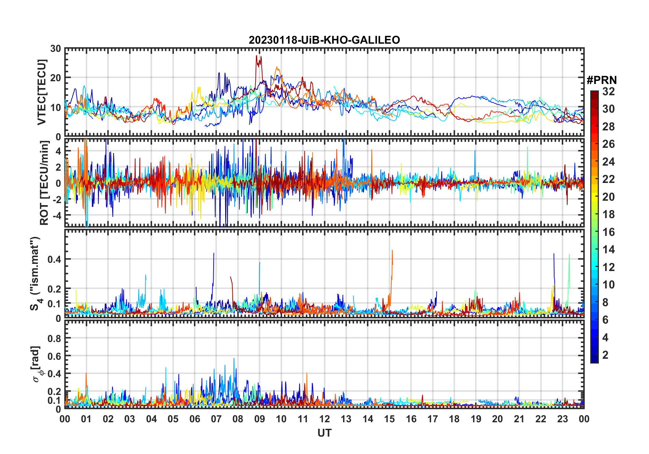Click the #PRN colorbar heading

click(602, 80)
